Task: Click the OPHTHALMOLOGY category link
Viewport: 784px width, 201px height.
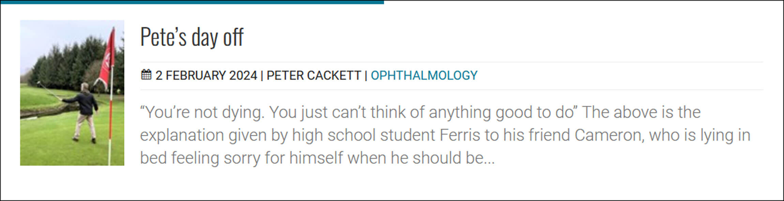Action: (424, 75)
